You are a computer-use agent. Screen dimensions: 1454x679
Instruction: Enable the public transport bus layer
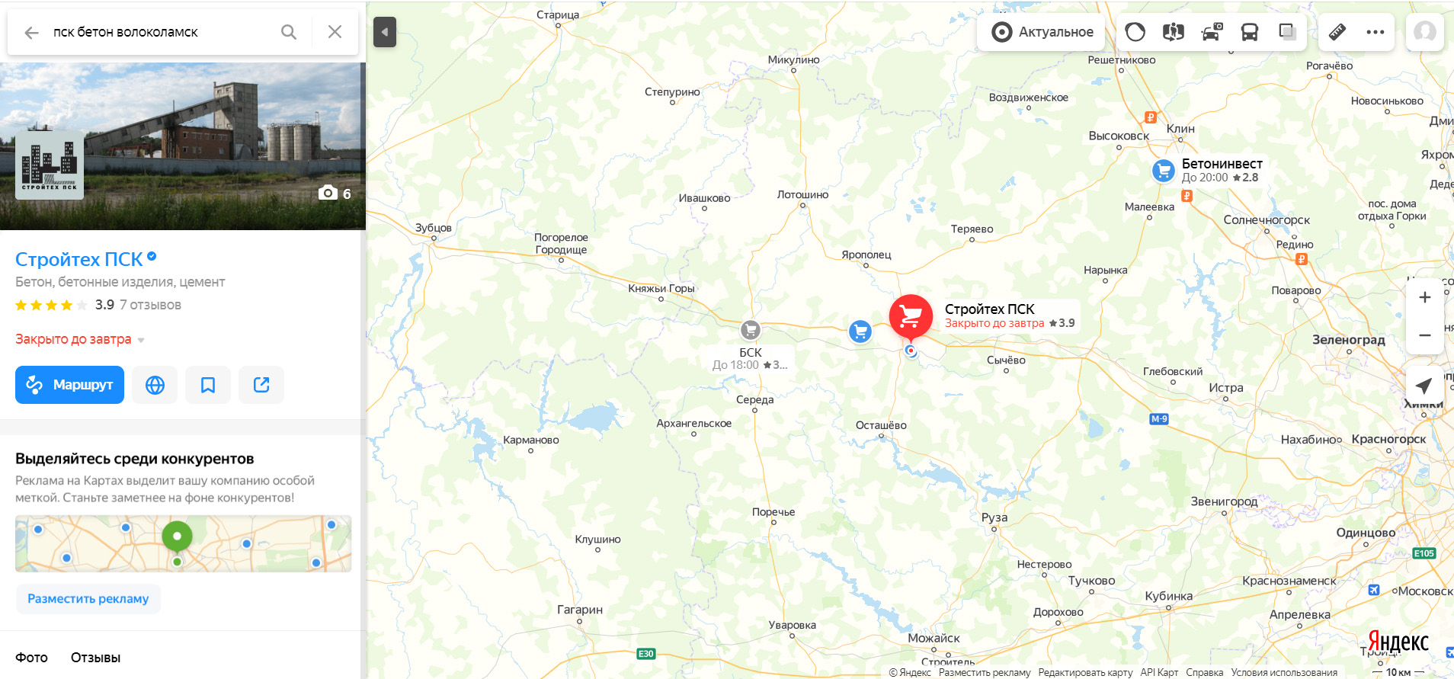[x=1250, y=32]
